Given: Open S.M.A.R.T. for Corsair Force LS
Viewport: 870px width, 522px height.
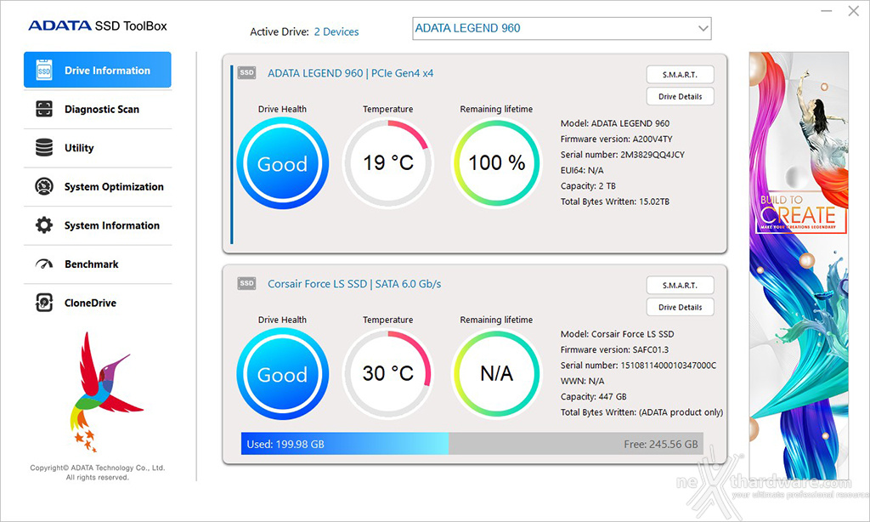Looking at the screenshot, I should [680, 285].
